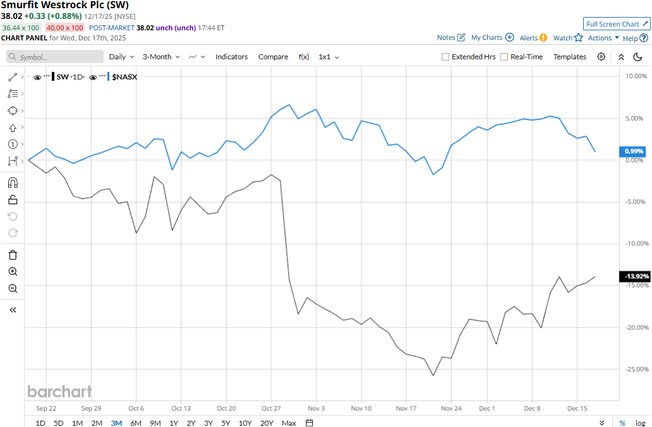Select the 1Y time range
The image size is (652, 427).
tap(174, 423)
